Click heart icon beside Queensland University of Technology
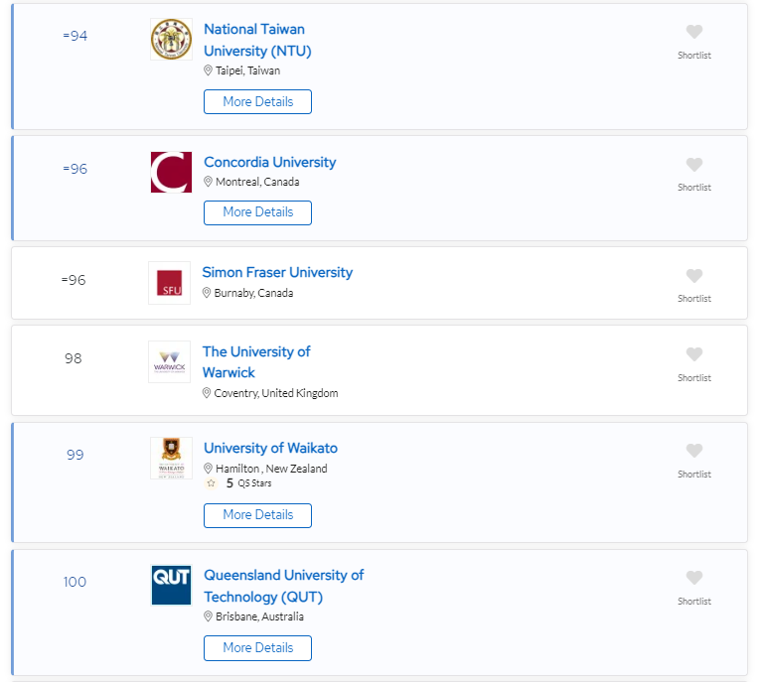The height and width of the screenshot is (682, 762). click(x=694, y=578)
